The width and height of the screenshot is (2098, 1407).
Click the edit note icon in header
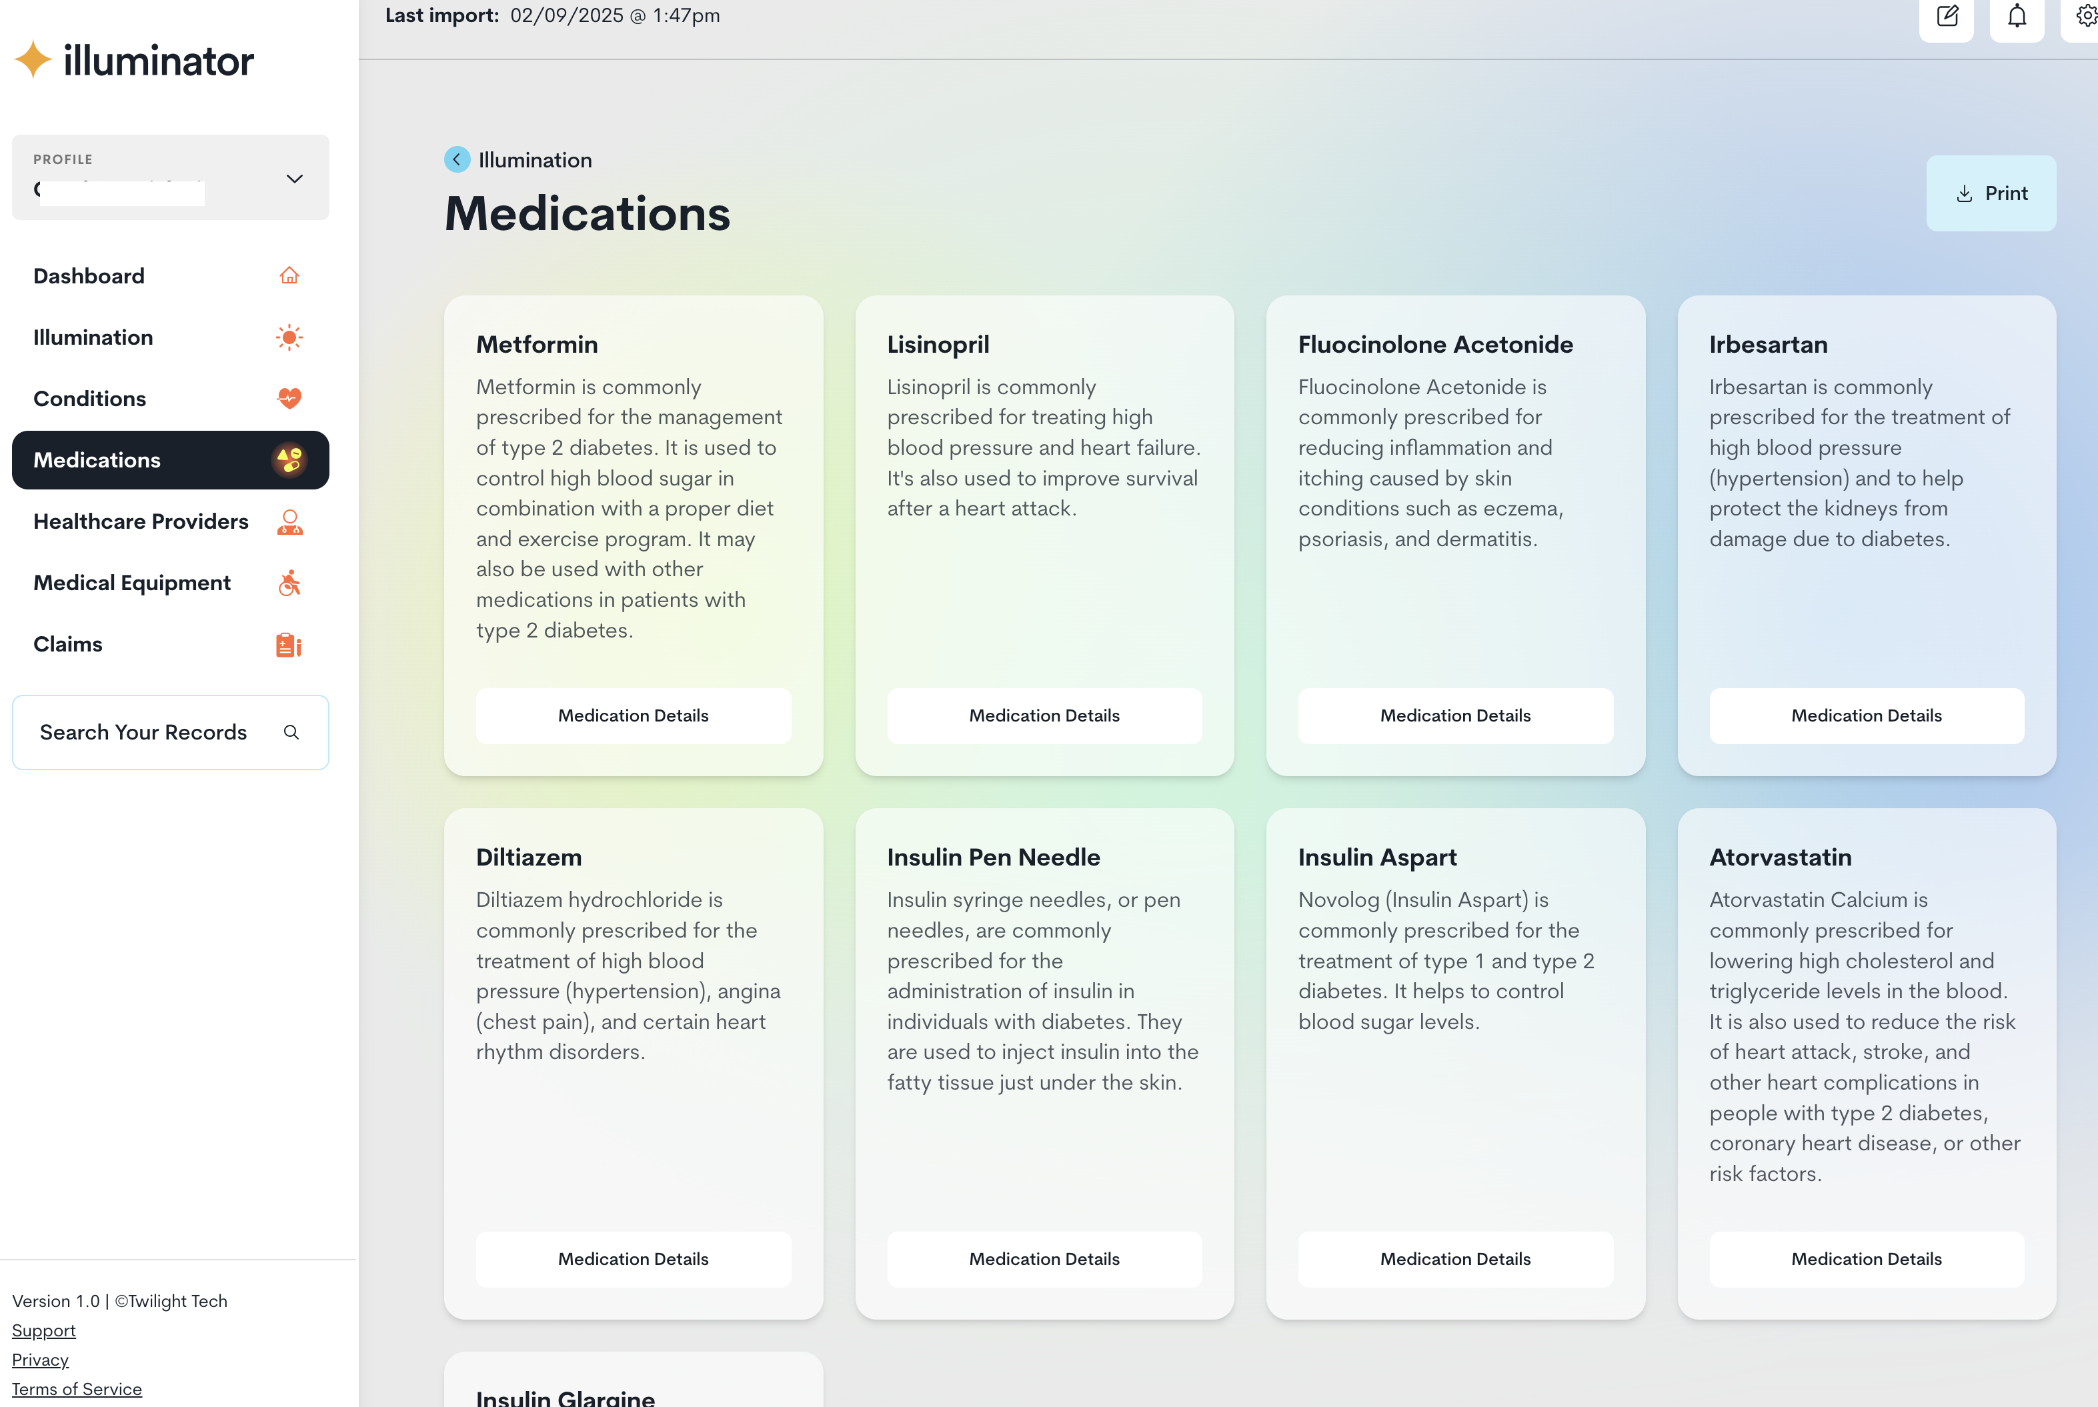click(1947, 16)
